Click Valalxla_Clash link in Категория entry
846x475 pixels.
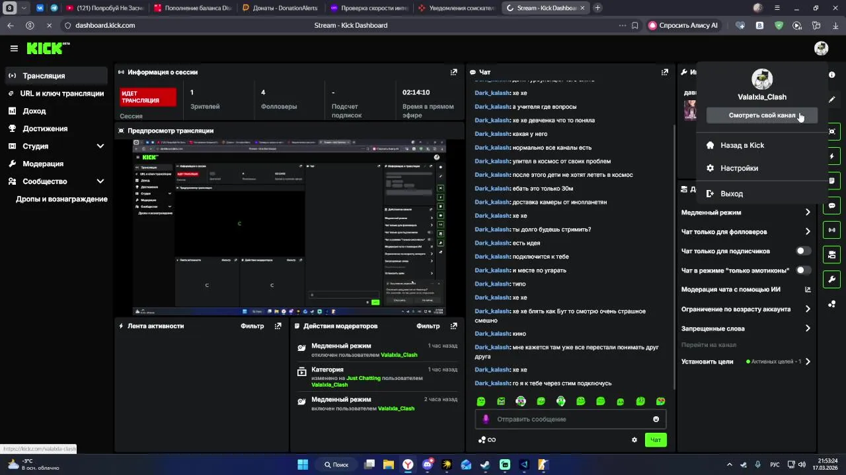tap(330, 385)
